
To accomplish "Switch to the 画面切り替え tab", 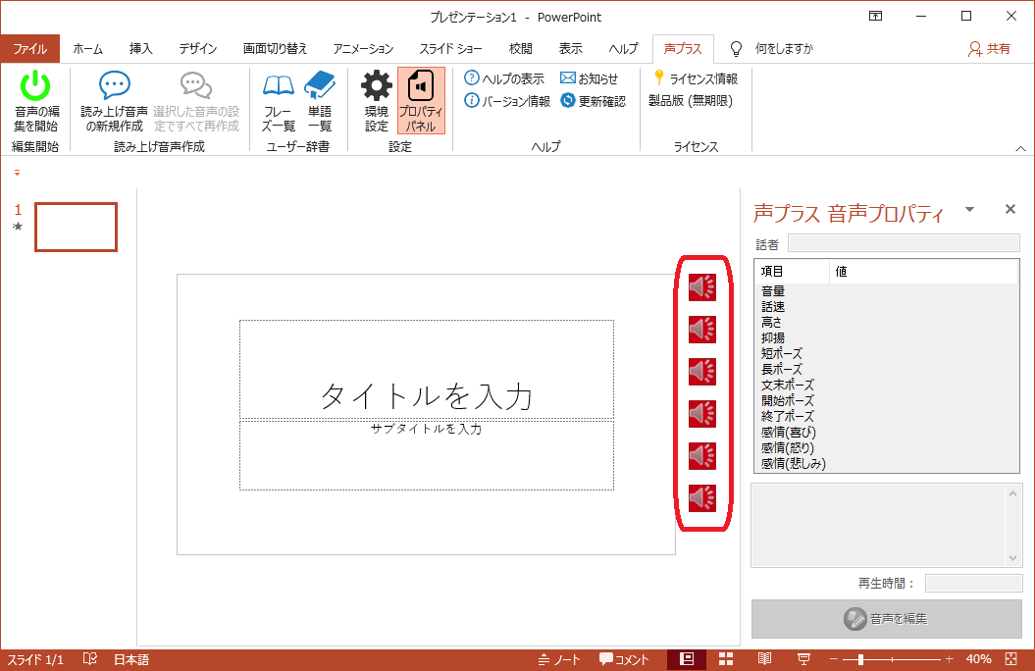I will tap(276, 49).
